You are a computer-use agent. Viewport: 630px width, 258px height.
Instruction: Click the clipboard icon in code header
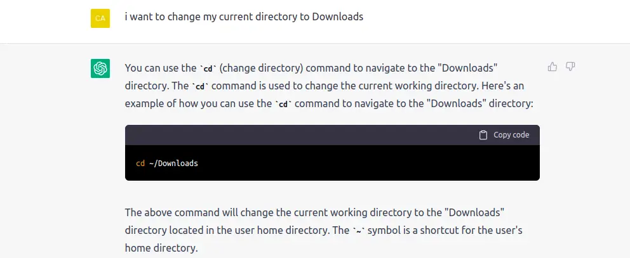coord(483,135)
